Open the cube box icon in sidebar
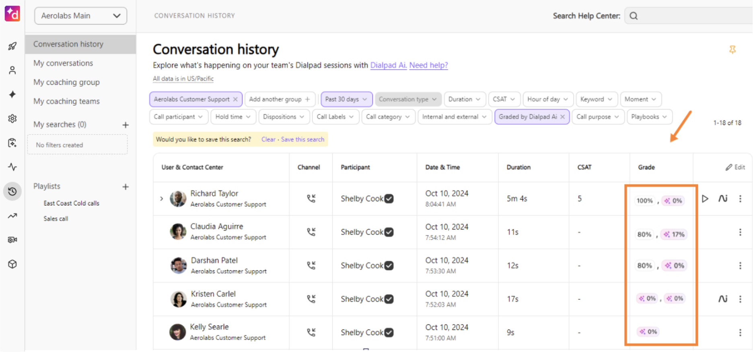This screenshot has width=753, height=352. pyautogui.click(x=12, y=264)
